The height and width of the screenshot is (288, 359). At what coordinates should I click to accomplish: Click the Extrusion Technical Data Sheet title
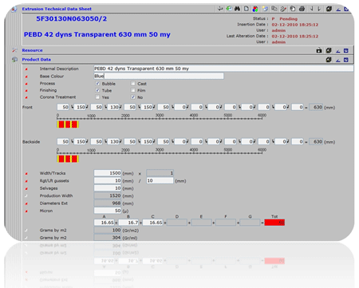pyautogui.click(x=57, y=9)
